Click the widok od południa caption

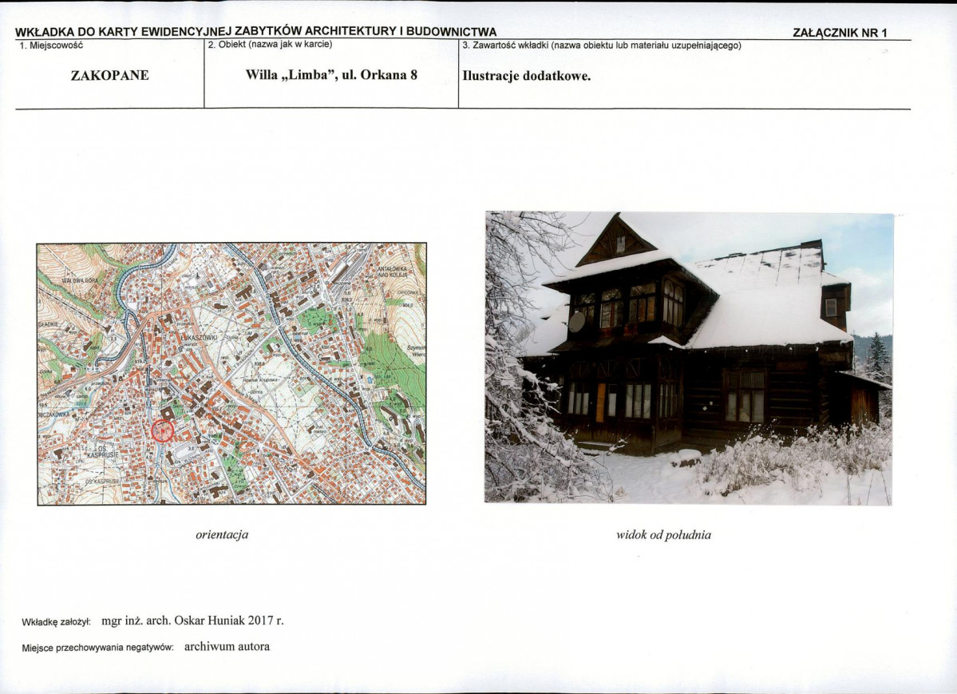[x=663, y=535]
